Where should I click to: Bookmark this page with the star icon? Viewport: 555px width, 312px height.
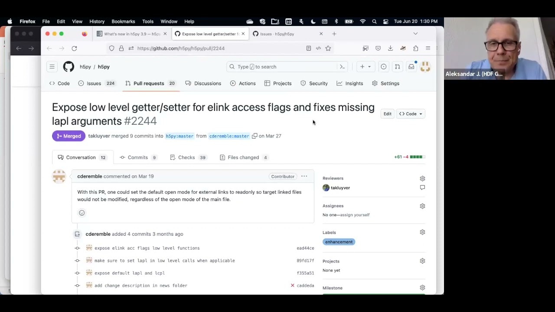(x=328, y=49)
